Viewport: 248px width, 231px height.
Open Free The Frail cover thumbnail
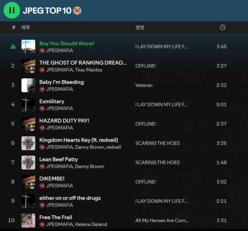[28, 221]
